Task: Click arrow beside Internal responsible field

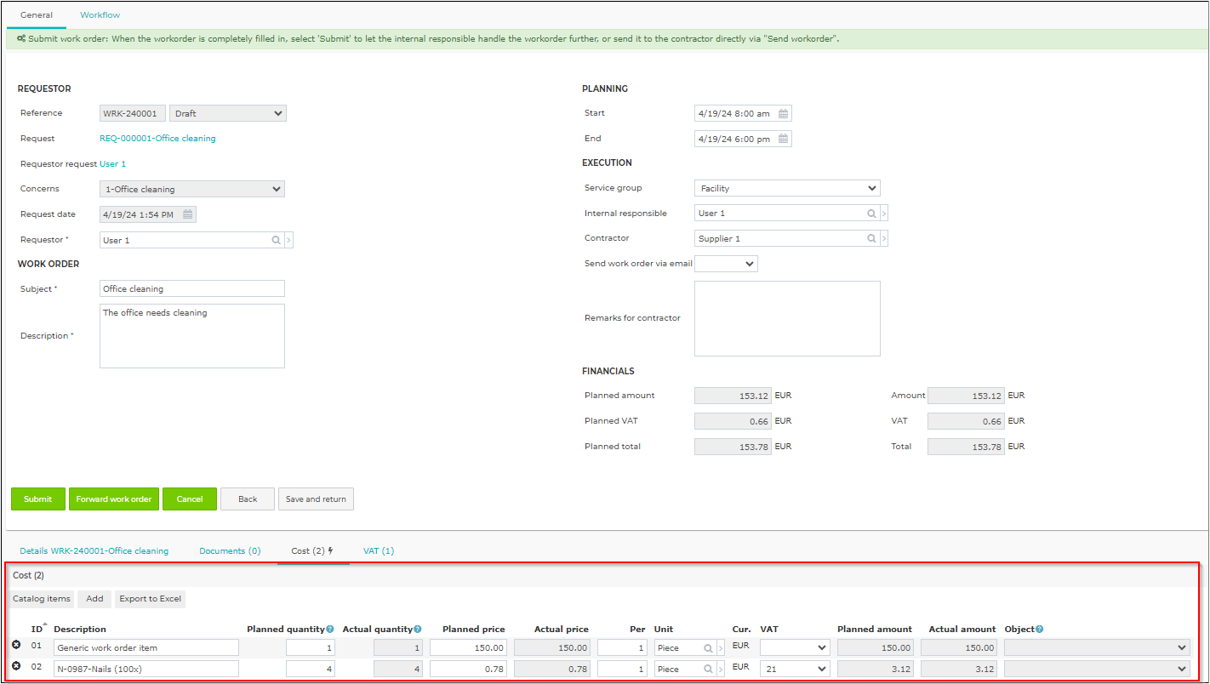Action: [x=884, y=214]
